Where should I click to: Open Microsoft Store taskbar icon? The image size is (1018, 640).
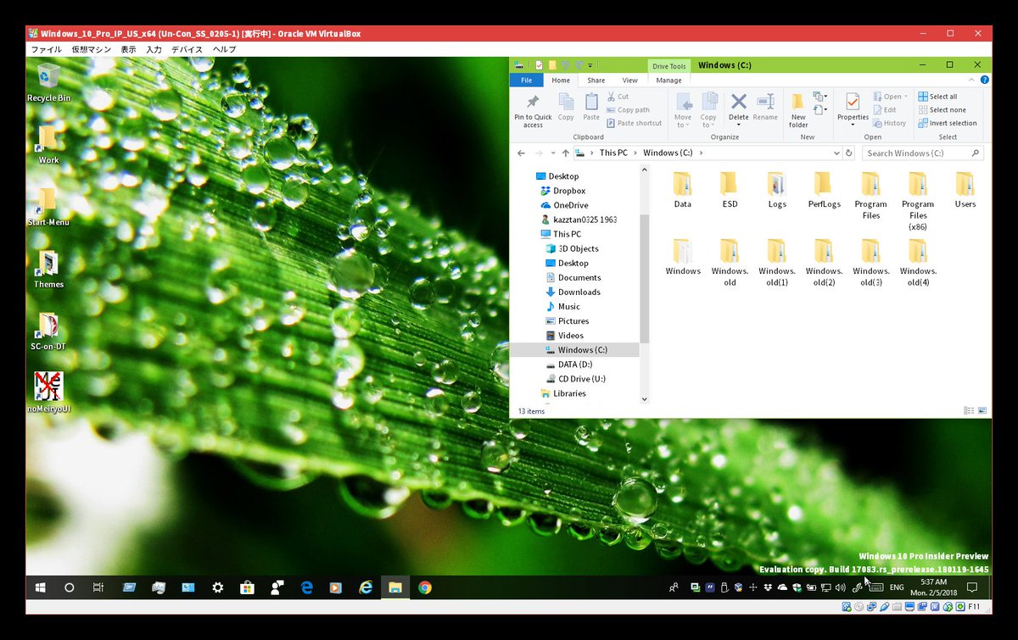[247, 587]
